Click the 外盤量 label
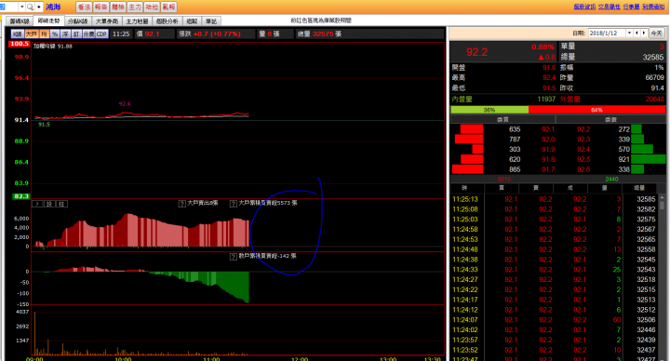 570,100
